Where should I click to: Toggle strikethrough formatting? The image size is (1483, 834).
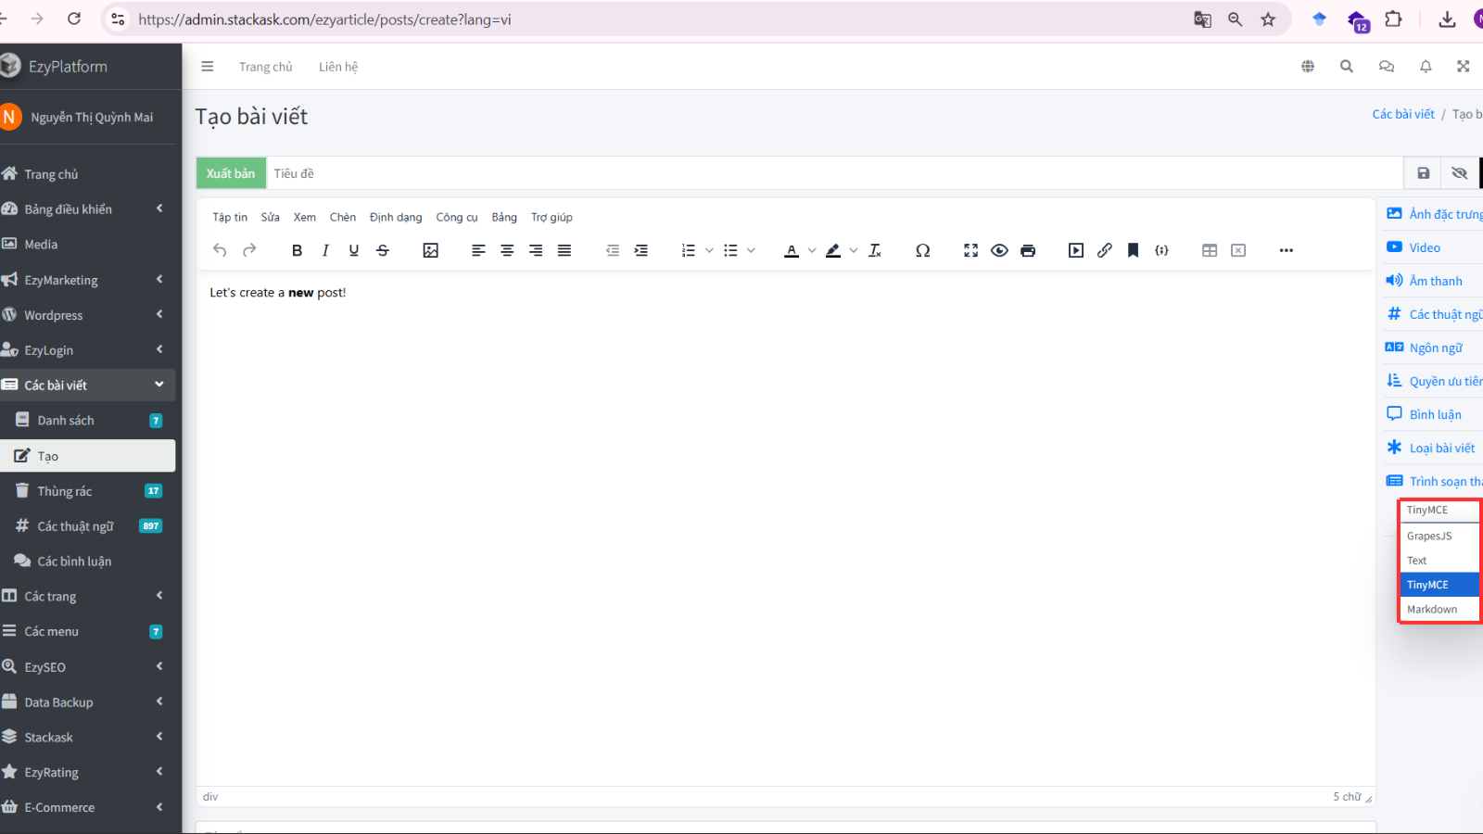[383, 250]
